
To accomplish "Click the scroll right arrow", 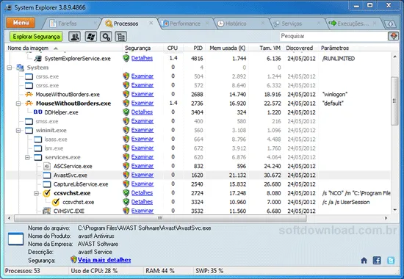I will [x=386, y=218].
